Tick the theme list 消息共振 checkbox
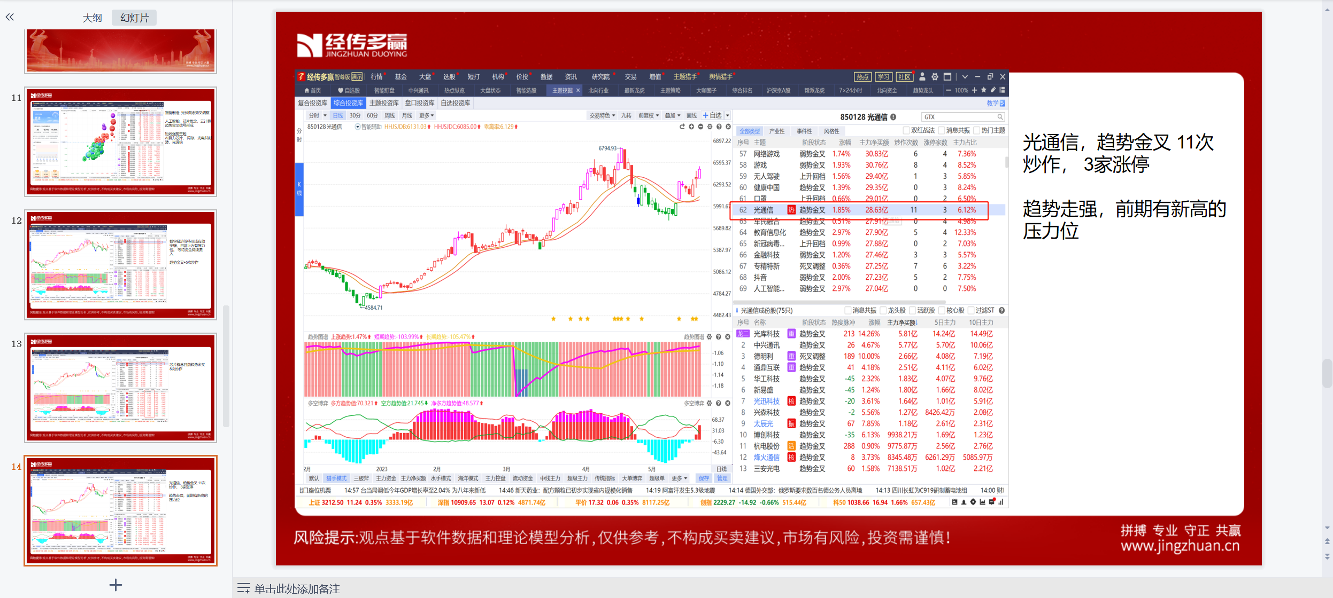 [942, 130]
